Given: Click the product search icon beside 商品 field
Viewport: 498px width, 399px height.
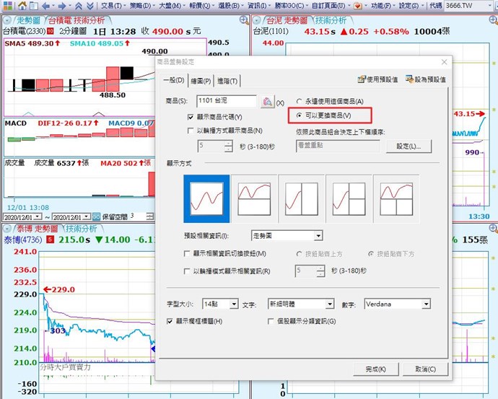Looking at the screenshot, I should [266, 102].
